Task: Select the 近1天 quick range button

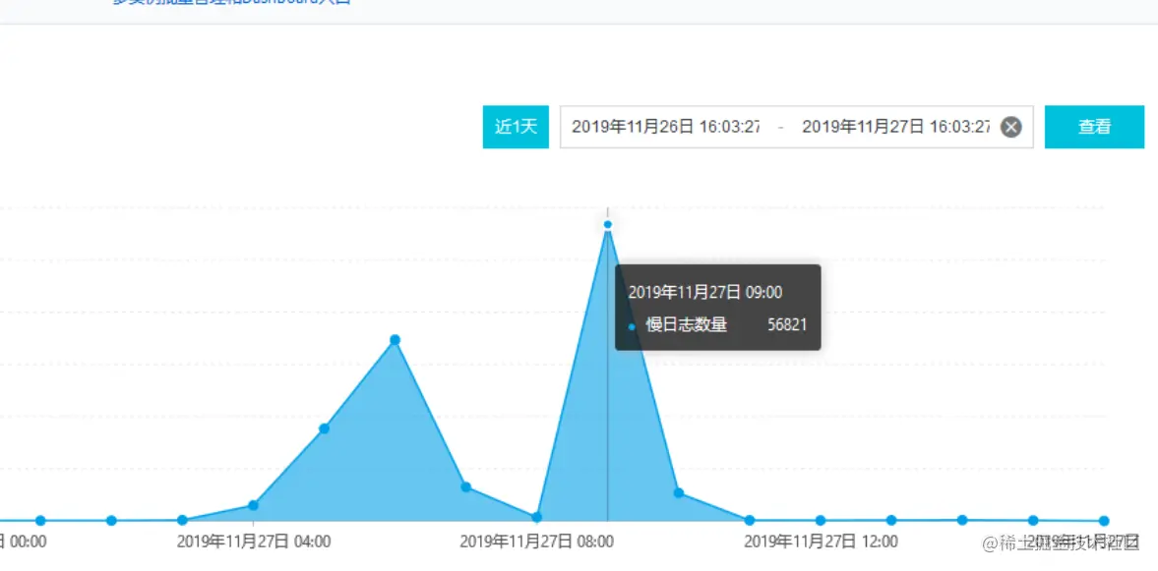Action: pyautogui.click(x=515, y=126)
